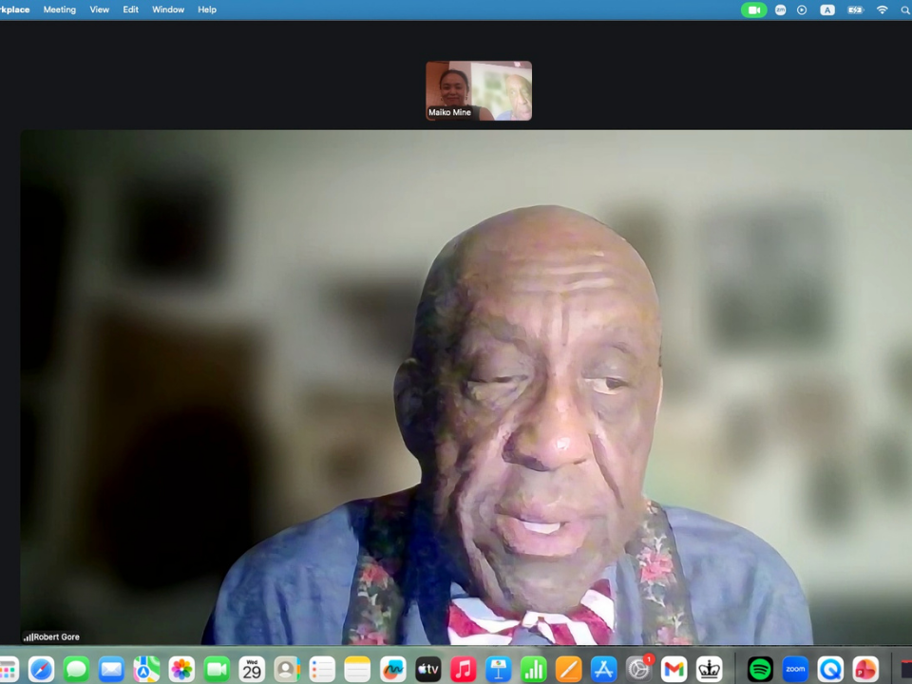Open the Help menu

coord(207,9)
